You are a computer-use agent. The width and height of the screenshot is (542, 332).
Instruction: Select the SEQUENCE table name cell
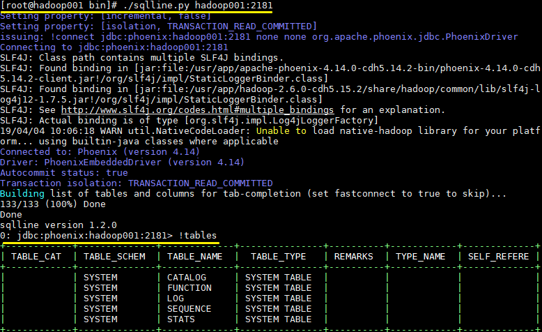(x=189, y=309)
